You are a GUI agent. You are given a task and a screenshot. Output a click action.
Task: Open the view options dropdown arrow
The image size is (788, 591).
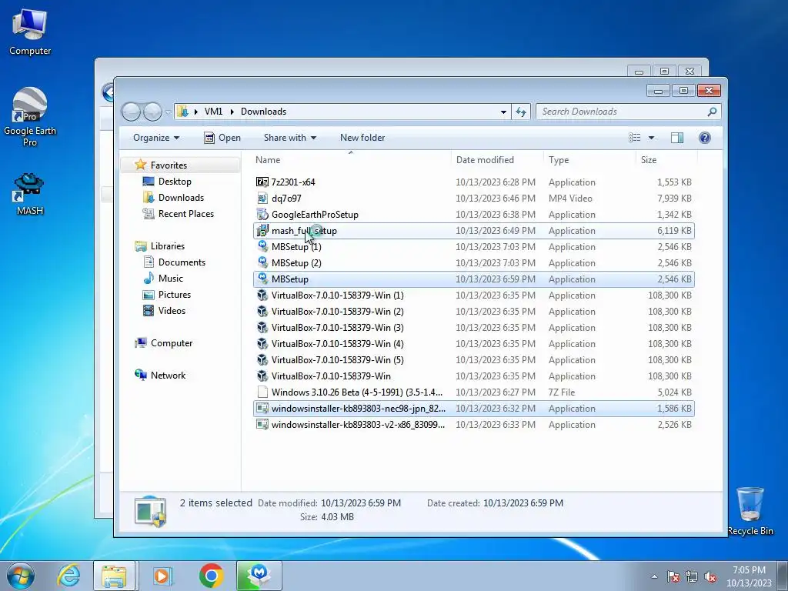click(651, 138)
